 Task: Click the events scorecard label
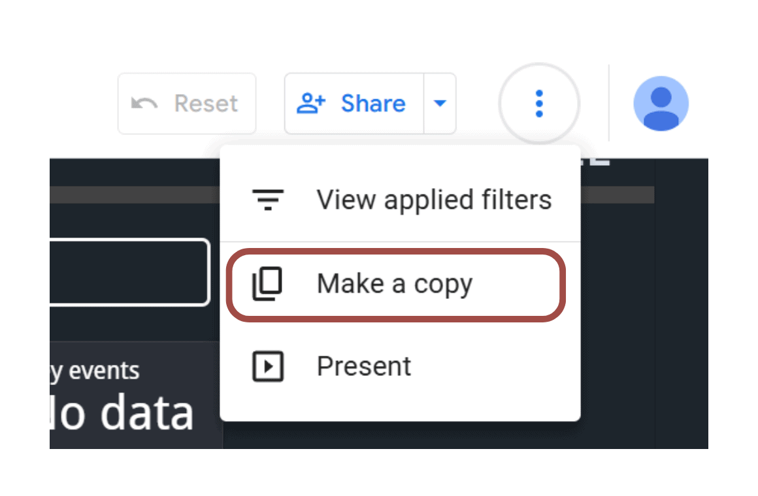coord(95,371)
